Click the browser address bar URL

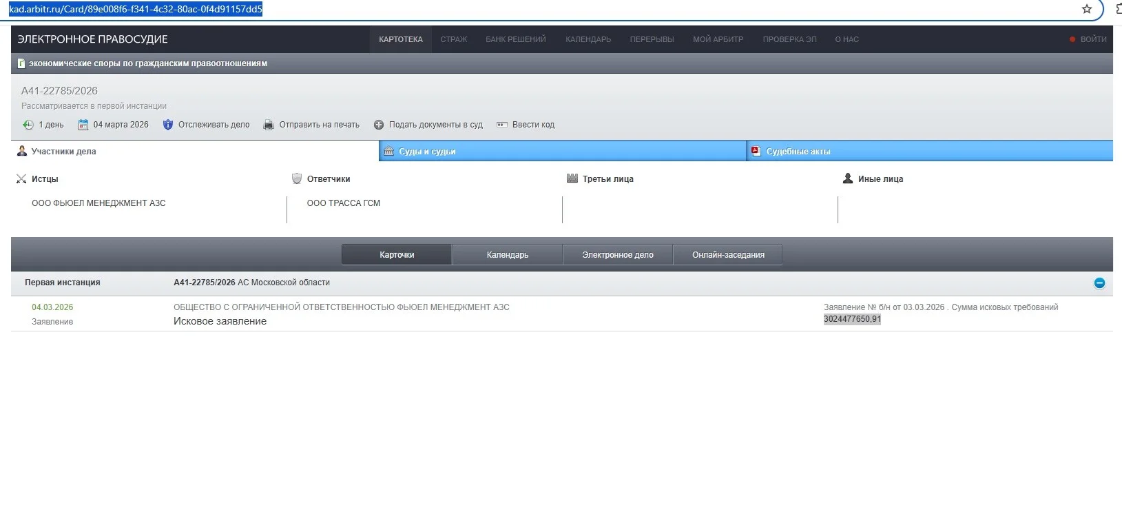click(136, 10)
